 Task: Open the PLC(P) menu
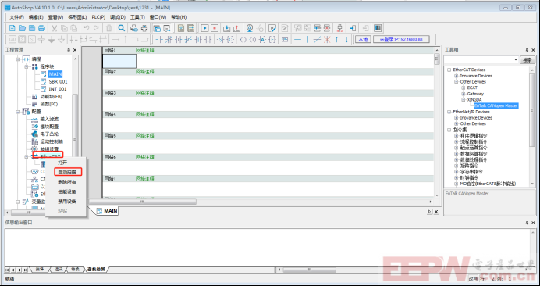98,17
